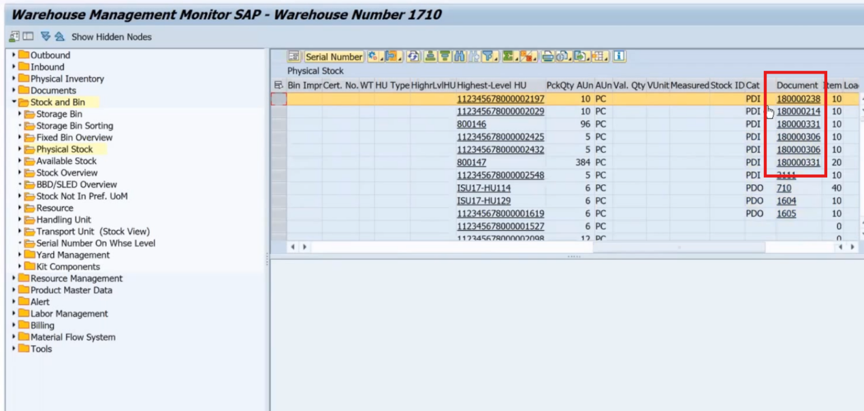The image size is (864, 411).
Task: Expand the Outbound tree node
Action: click(x=14, y=55)
